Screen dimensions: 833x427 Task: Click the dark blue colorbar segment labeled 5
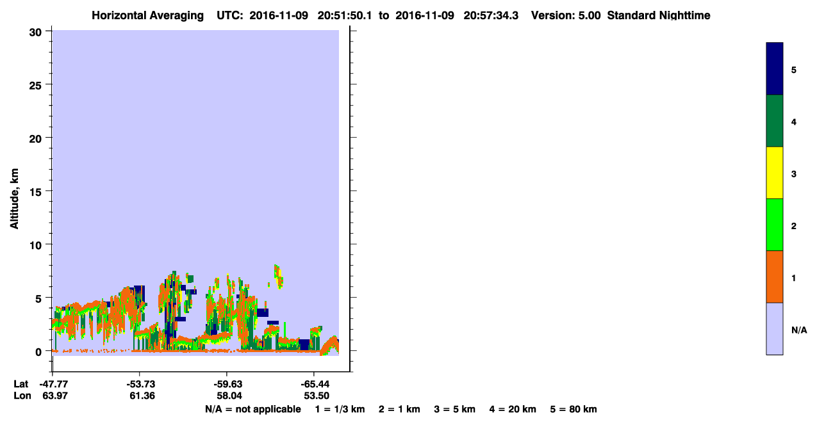tap(775, 69)
